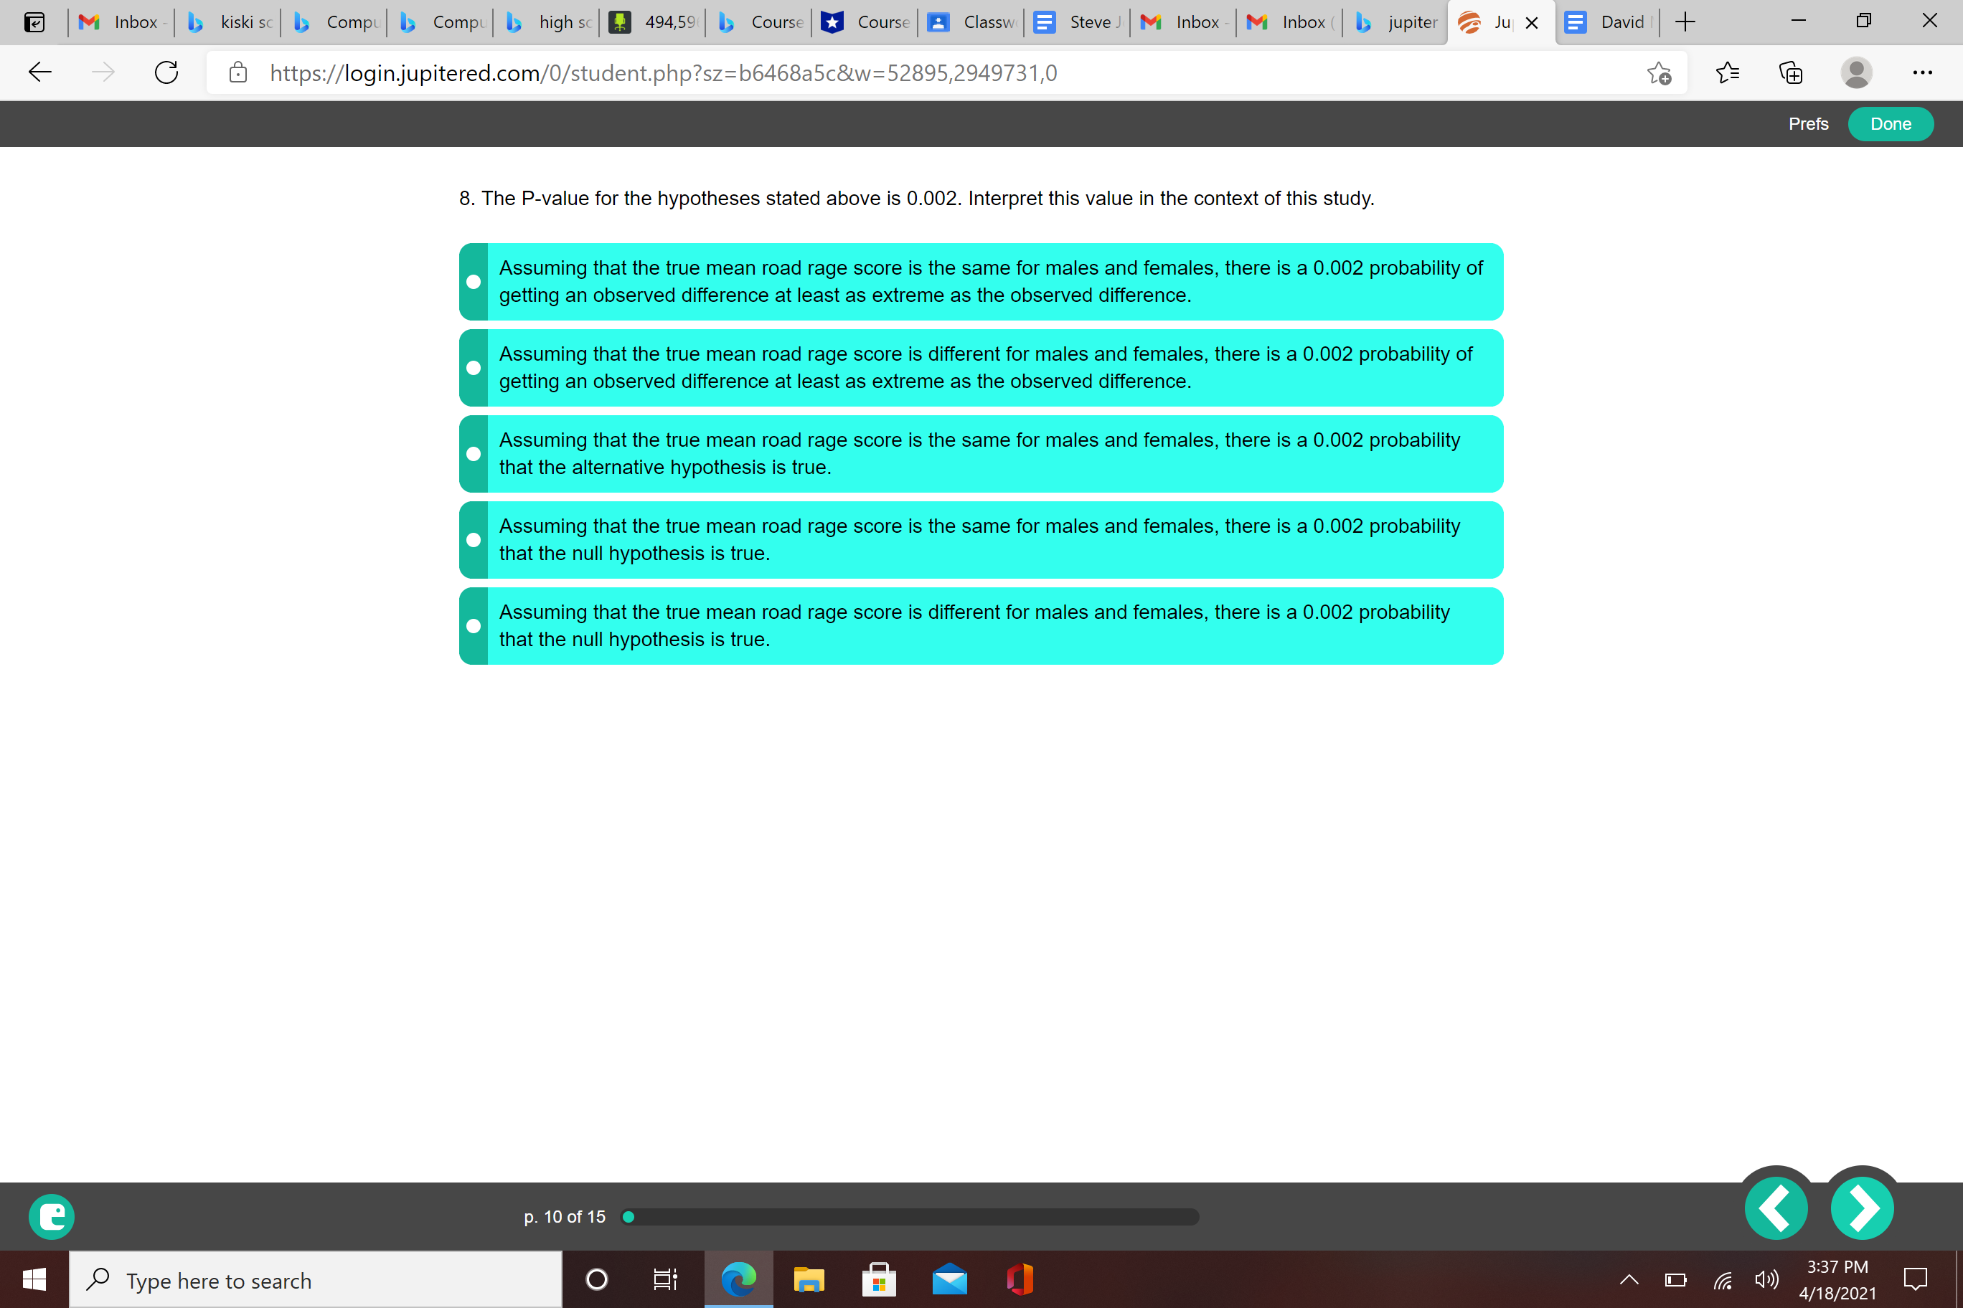Open the browser profile menu
Screen dimensions: 1963x1308
1858,73
